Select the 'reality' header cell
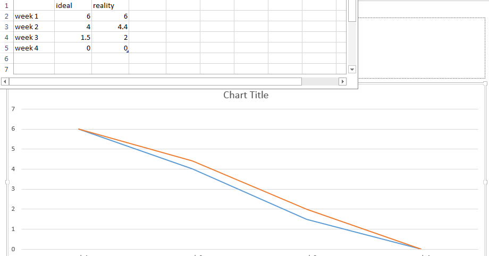Image resolution: width=489 pixels, height=256 pixels. [x=110, y=5]
